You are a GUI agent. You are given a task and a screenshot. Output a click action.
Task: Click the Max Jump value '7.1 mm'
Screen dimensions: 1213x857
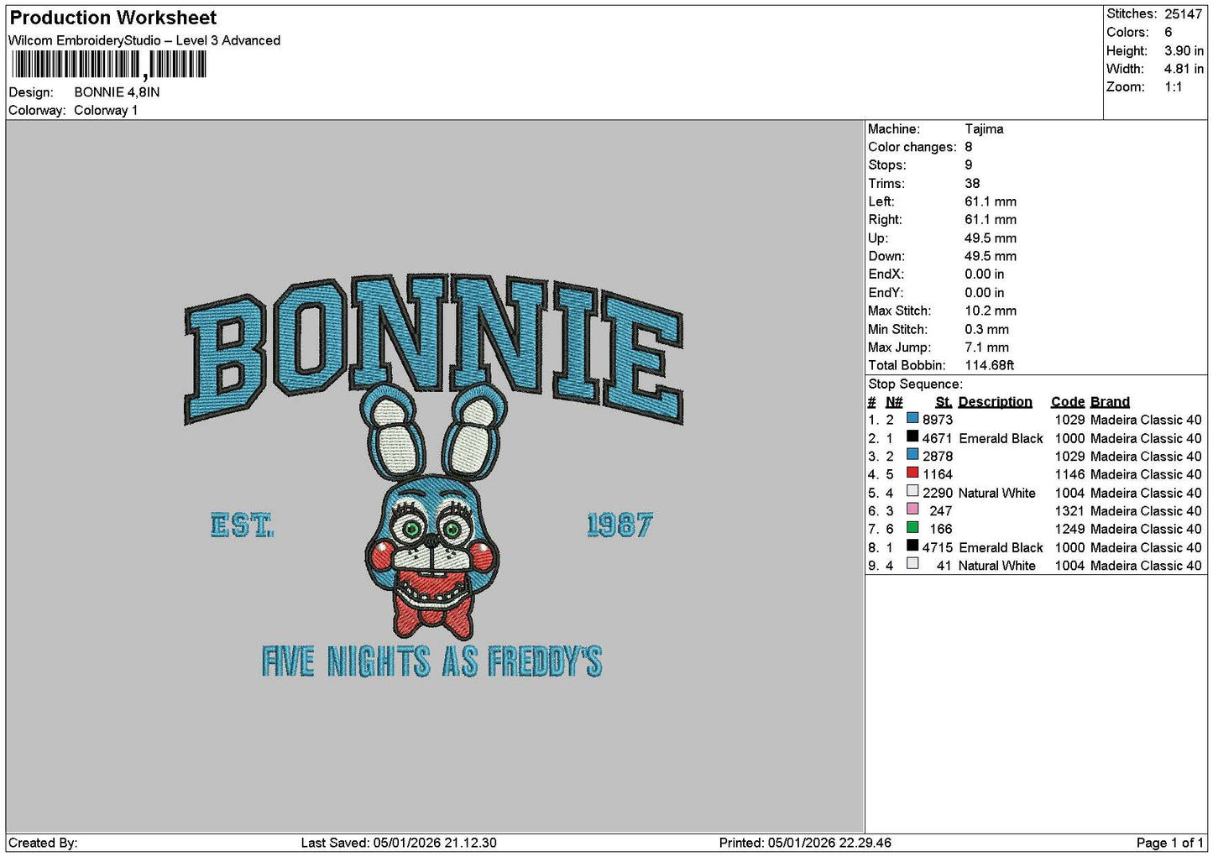click(x=987, y=348)
